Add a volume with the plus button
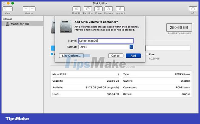This screenshot has height=124, width=200. point(26,9)
